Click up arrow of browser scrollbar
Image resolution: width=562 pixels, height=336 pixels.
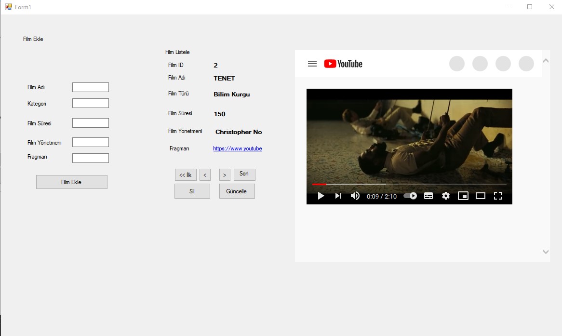coord(546,61)
